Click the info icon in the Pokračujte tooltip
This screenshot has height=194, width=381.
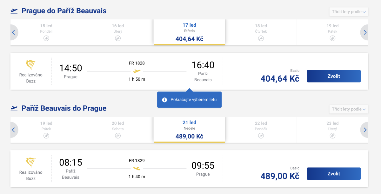tap(164, 100)
